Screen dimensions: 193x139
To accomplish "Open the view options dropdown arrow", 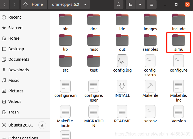I will 140,4.
